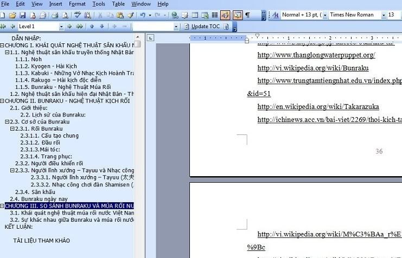
Task: Click the Print icon
Action: coord(54,15)
